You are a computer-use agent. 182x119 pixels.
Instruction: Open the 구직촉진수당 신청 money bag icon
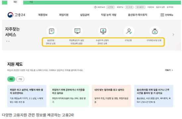pos(155,31)
